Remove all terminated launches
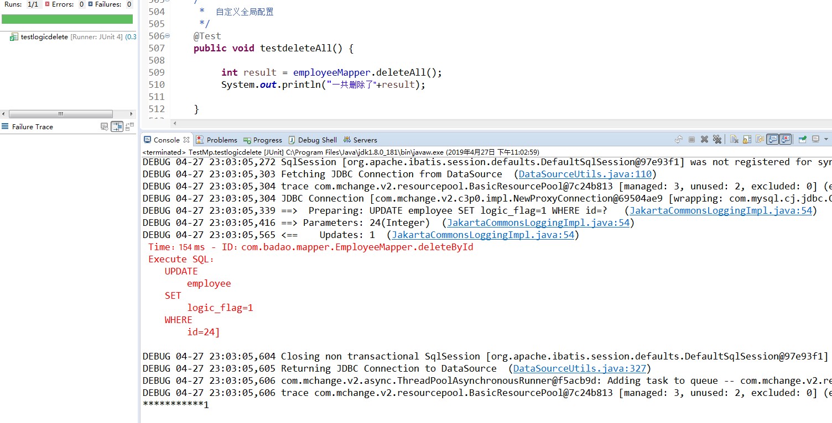832x423 pixels. point(717,139)
